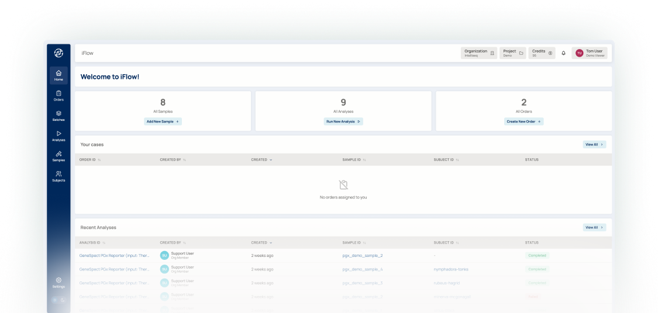Click Run New Analysis button
The width and height of the screenshot is (658, 313).
pyautogui.click(x=343, y=121)
